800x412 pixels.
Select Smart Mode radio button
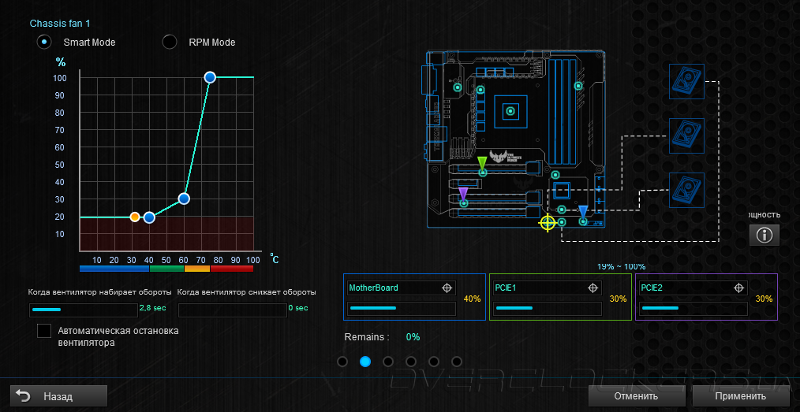pos(44,42)
